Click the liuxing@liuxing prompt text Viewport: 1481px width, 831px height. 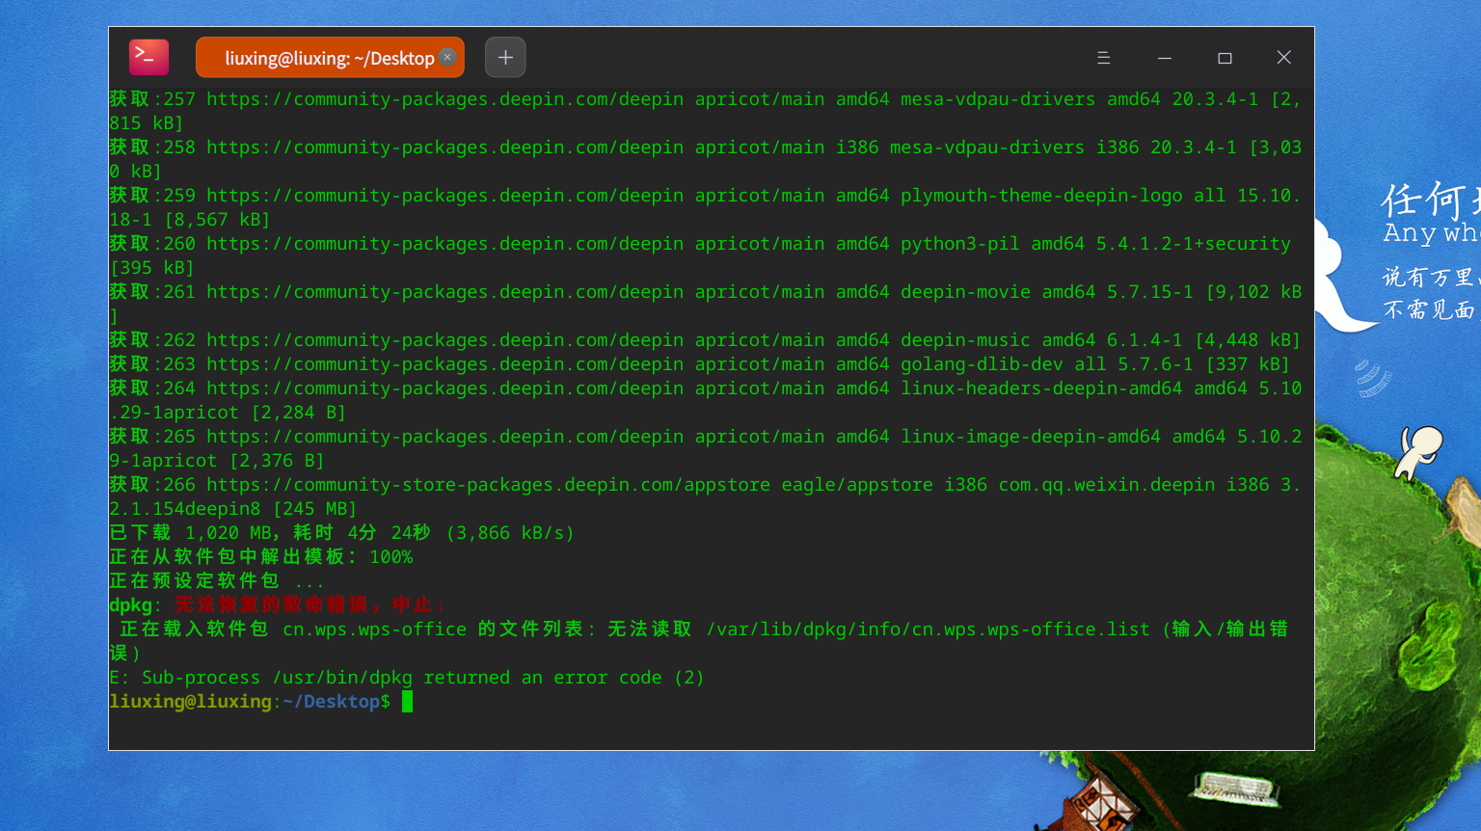(x=190, y=702)
